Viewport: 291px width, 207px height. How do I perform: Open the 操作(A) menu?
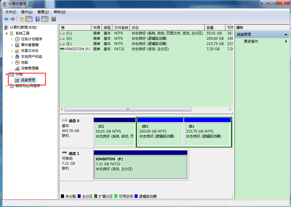pyautogui.click(x=27, y=12)
